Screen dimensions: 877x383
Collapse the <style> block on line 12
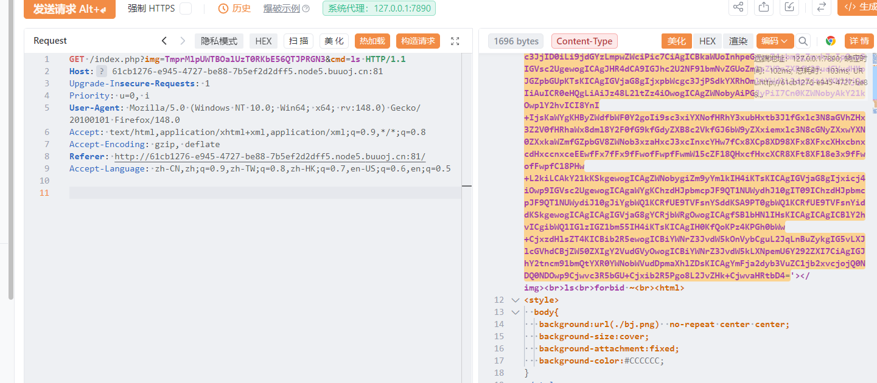pos(515,300)
